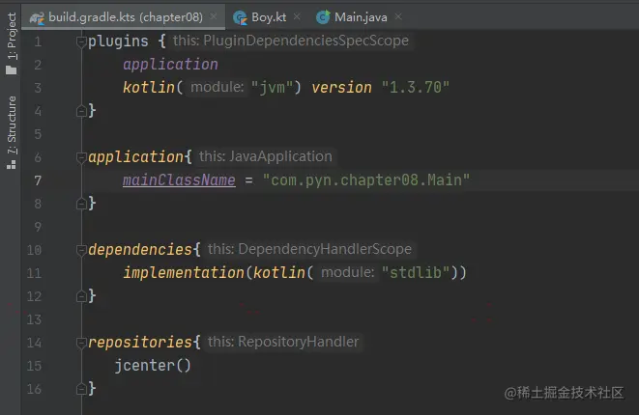
Task: Click the "jvm" module string
Action: [273, 87]
